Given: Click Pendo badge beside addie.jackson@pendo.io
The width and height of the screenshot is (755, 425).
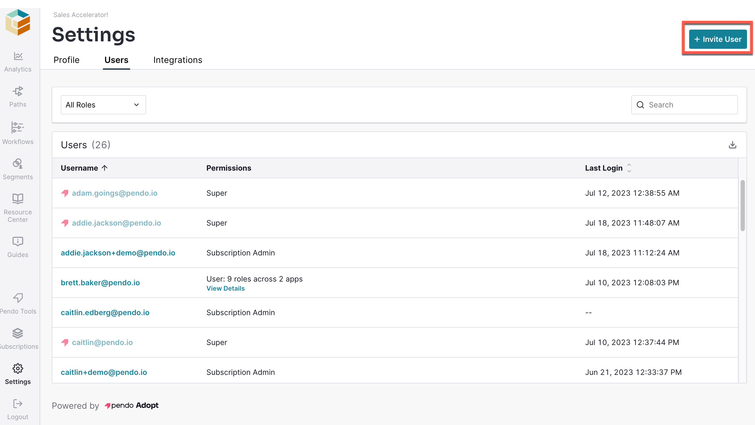Looking at the screenshot, I should [65, 223].
